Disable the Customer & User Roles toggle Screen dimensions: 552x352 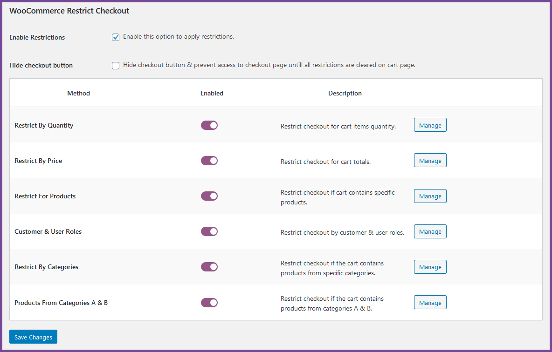(x=209, y=231)
